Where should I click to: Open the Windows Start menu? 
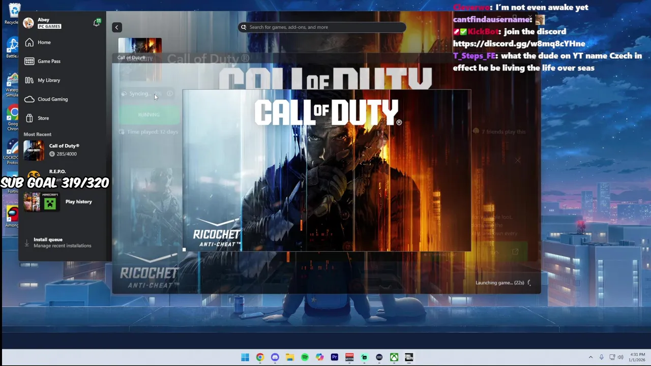(x=245, y=357)
